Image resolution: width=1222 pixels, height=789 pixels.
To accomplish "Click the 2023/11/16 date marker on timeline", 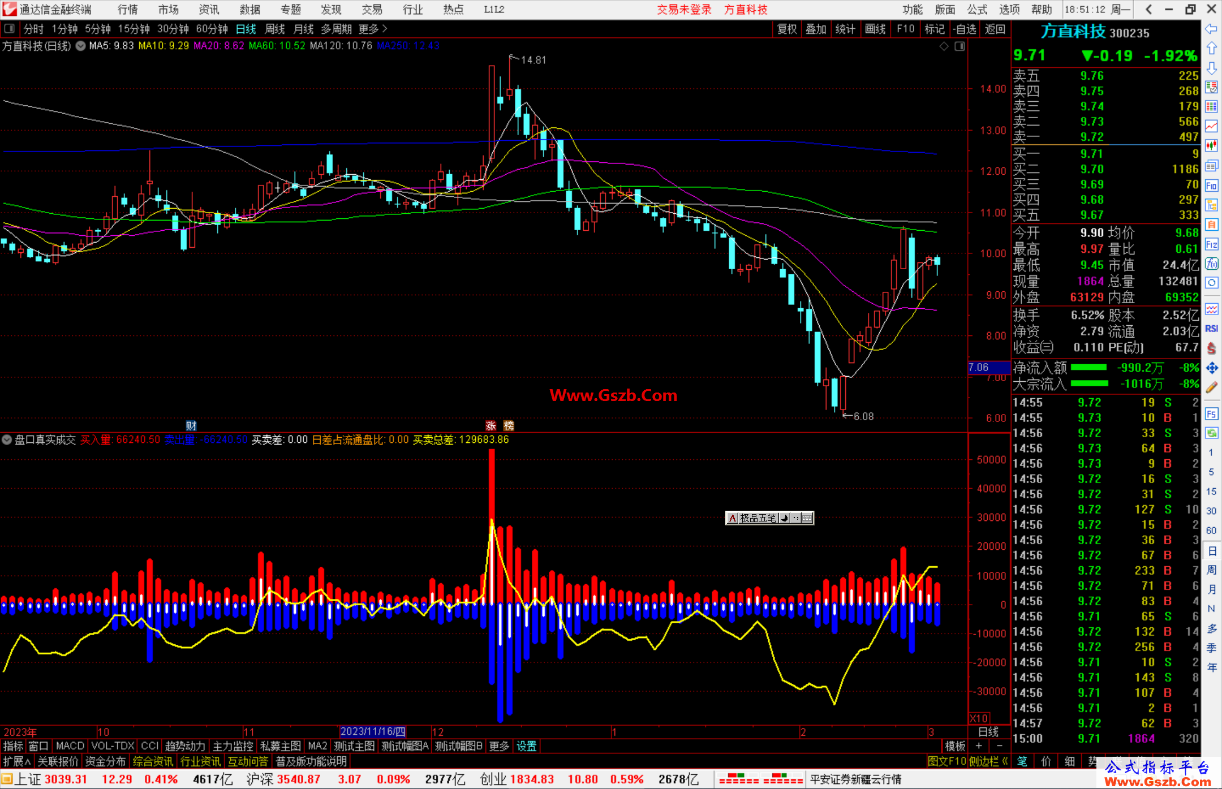I will coord(373,731).
